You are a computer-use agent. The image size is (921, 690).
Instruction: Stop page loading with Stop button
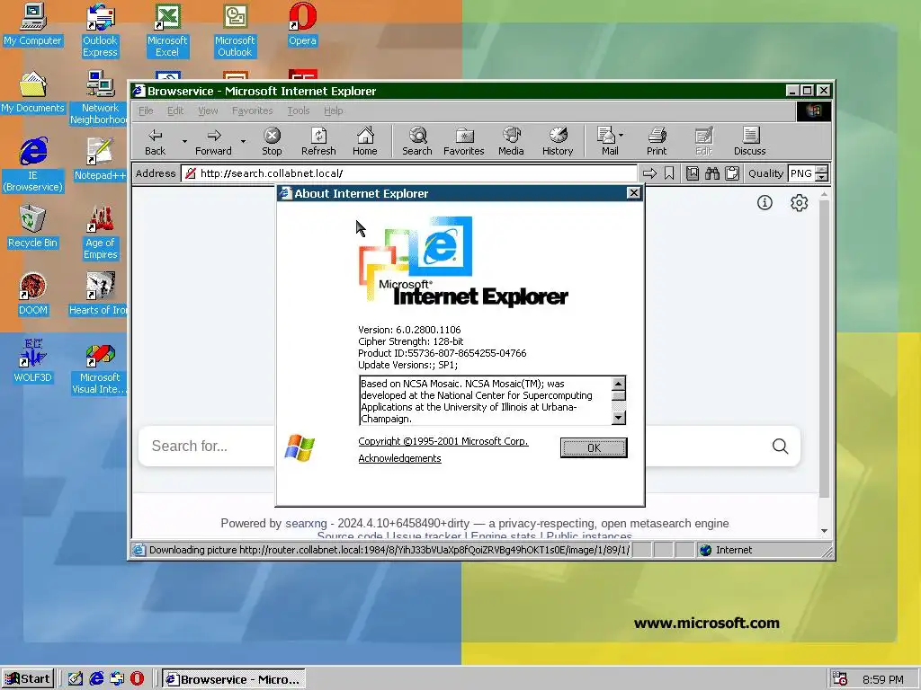click(x=272, y=141)
